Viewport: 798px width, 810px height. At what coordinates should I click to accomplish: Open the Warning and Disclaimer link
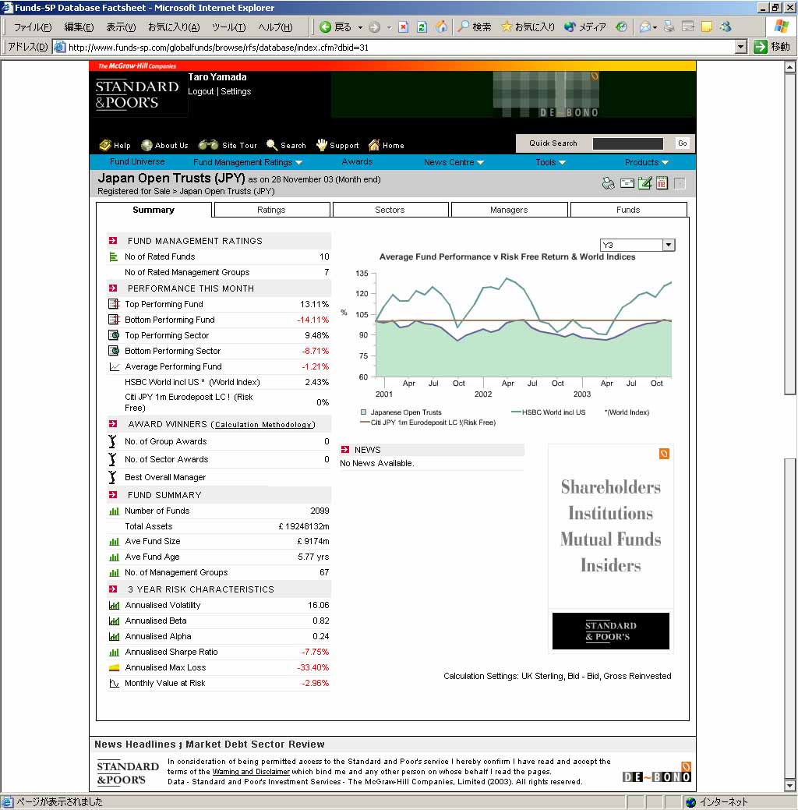tap(251, 772)
